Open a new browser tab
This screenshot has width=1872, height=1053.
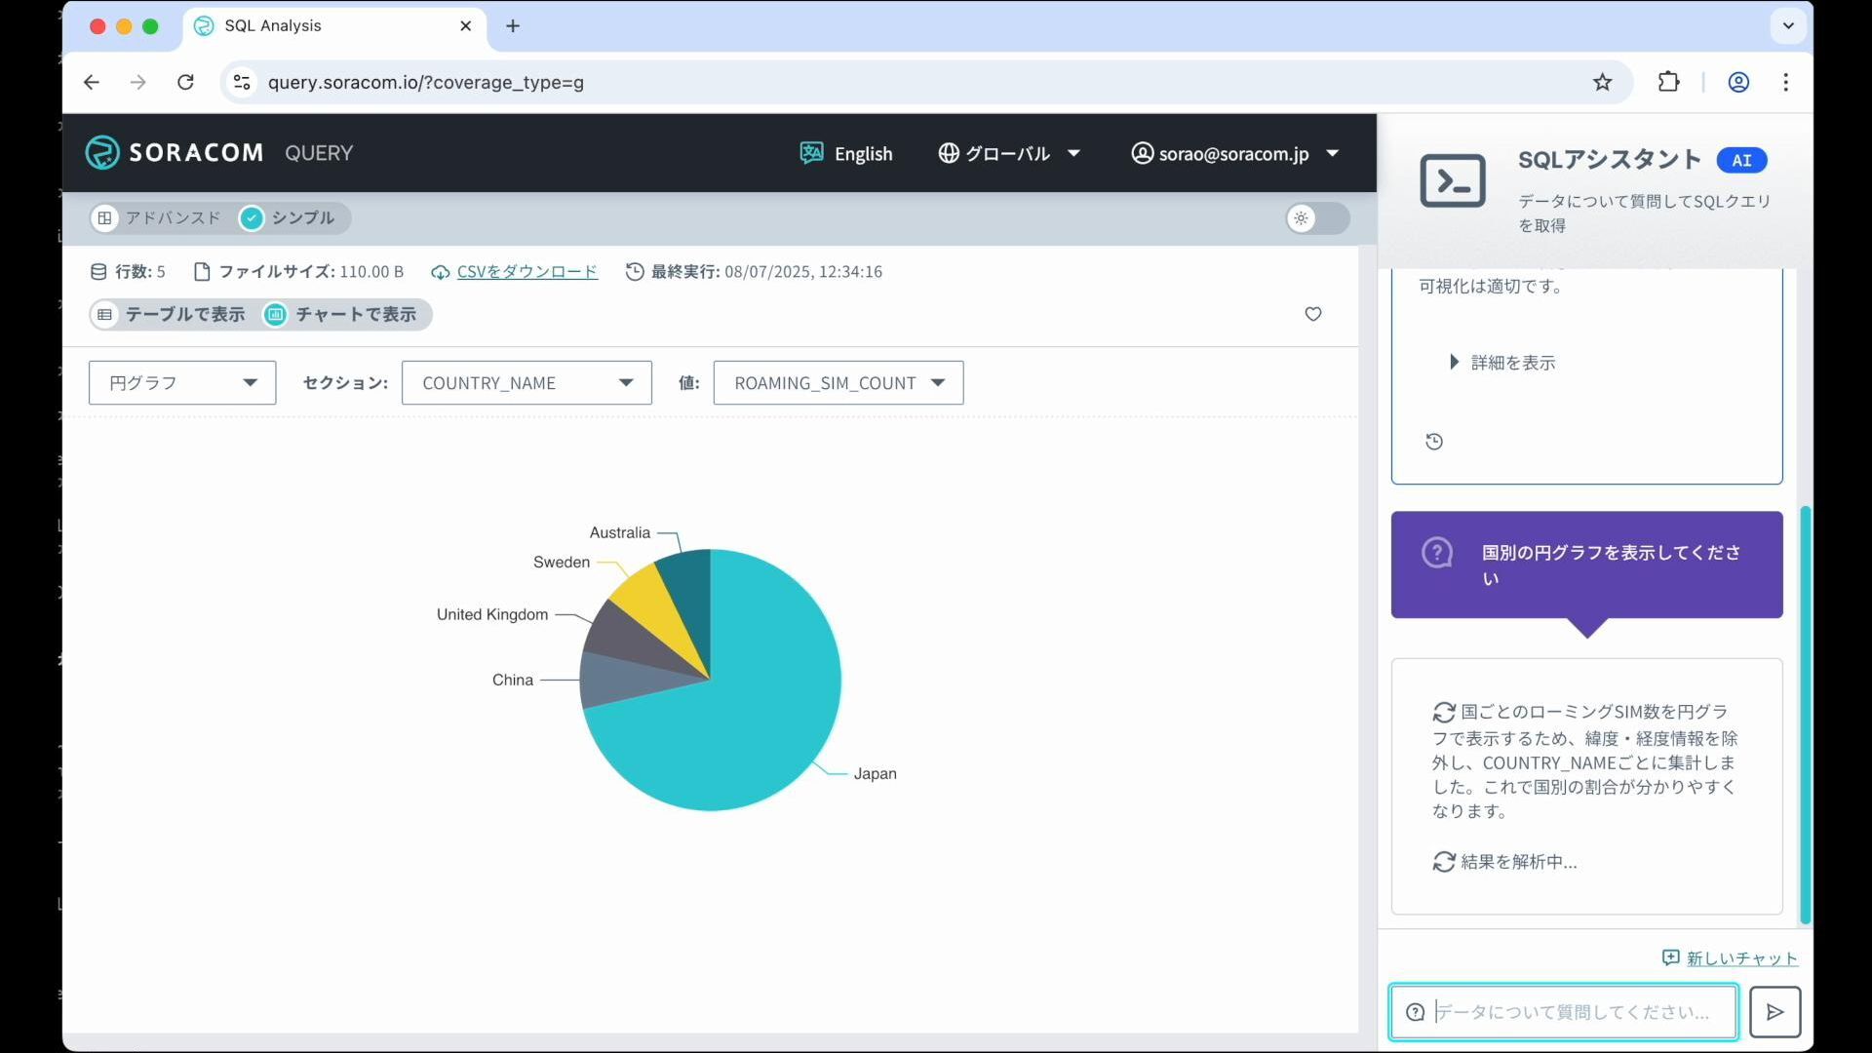[513, 25]
